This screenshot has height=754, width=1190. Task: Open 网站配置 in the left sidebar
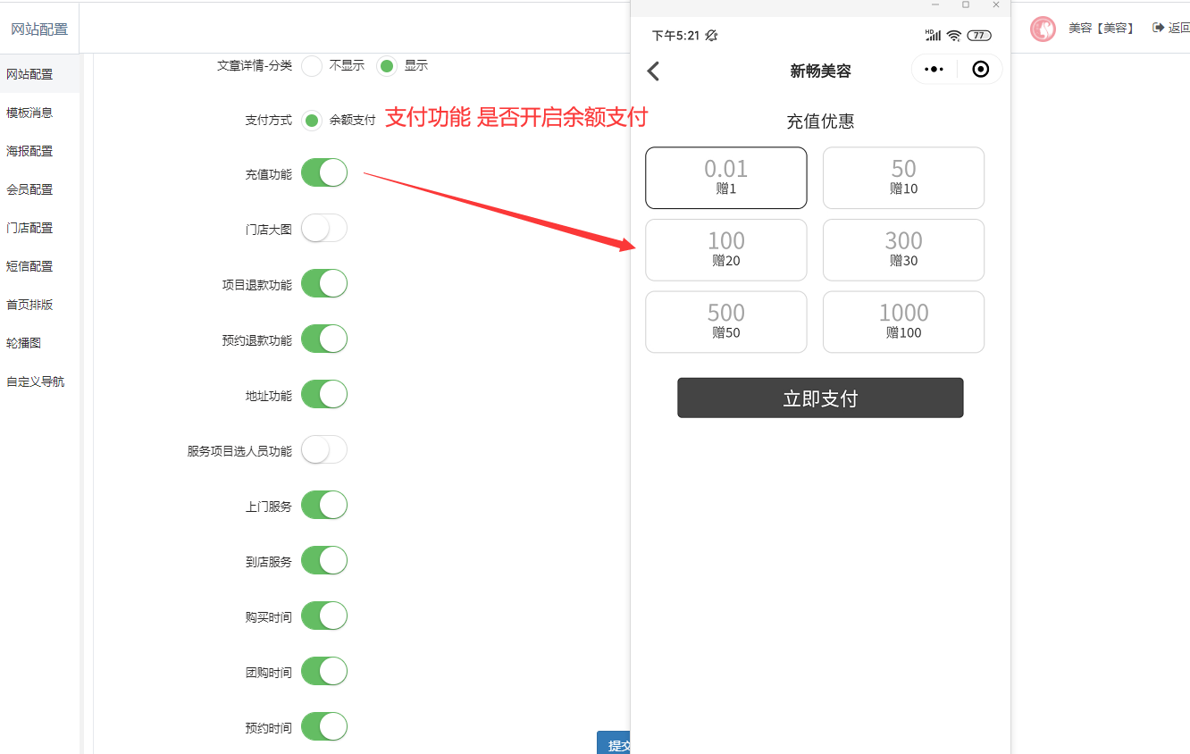coord(39,74)
